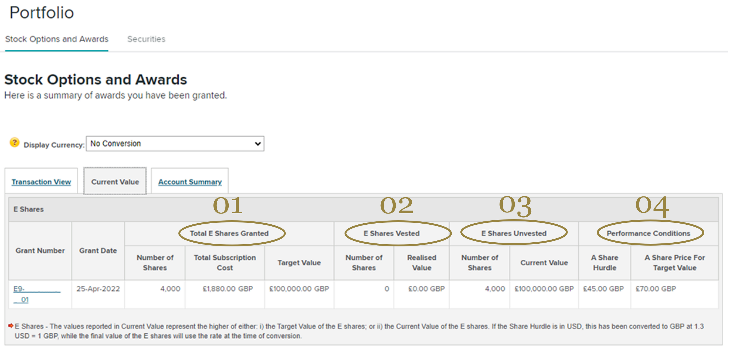Screen dimensions: 729x351
Task: Click the red arrow footnote icon
Action: tap(11, 326)
